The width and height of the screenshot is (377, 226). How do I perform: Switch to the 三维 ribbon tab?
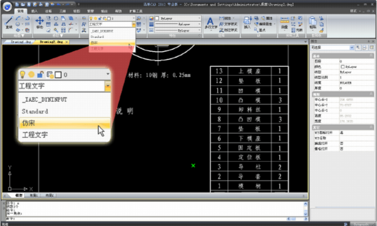click(62, 11)
